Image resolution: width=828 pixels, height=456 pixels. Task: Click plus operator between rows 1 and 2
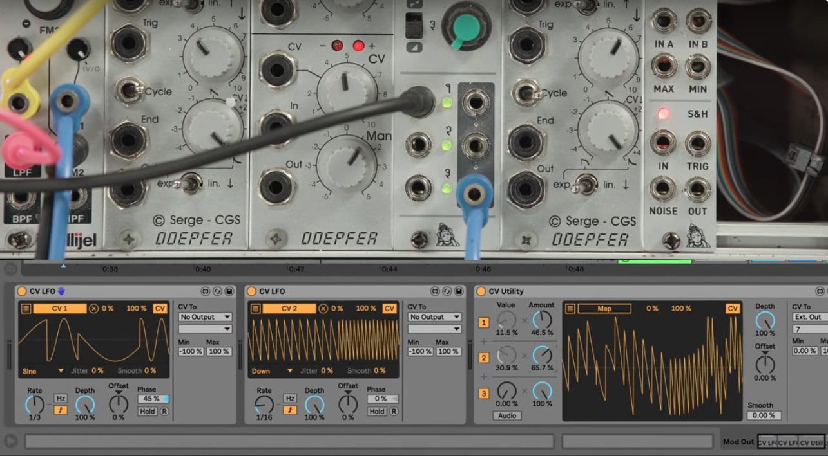[x=484, y=341]
